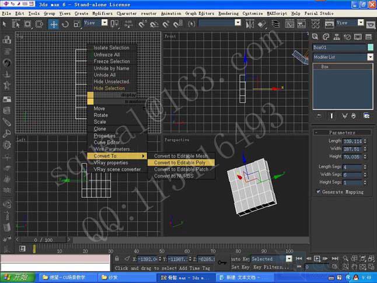Open the Selected key filter dropdown

pyautogui.click(x=289, y=258)
